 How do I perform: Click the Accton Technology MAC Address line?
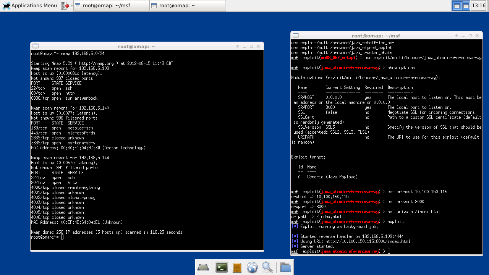coord(88,148)
